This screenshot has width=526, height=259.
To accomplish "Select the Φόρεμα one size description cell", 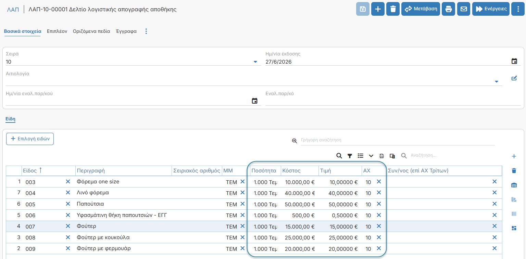I will click(x=123, y=182).
